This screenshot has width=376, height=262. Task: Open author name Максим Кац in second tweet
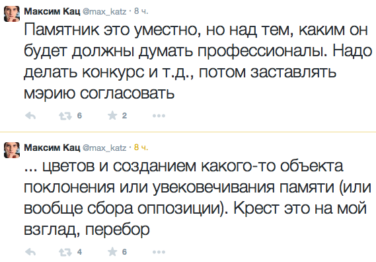(52, 148)
